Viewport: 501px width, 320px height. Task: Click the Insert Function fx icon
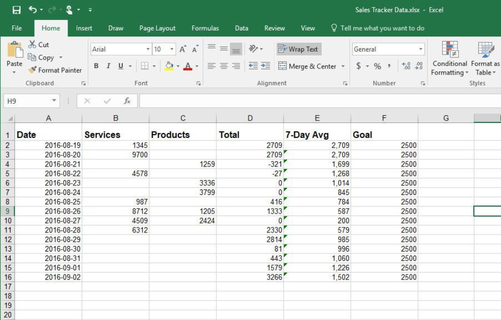pyautogui.click(x=127, y=101)
